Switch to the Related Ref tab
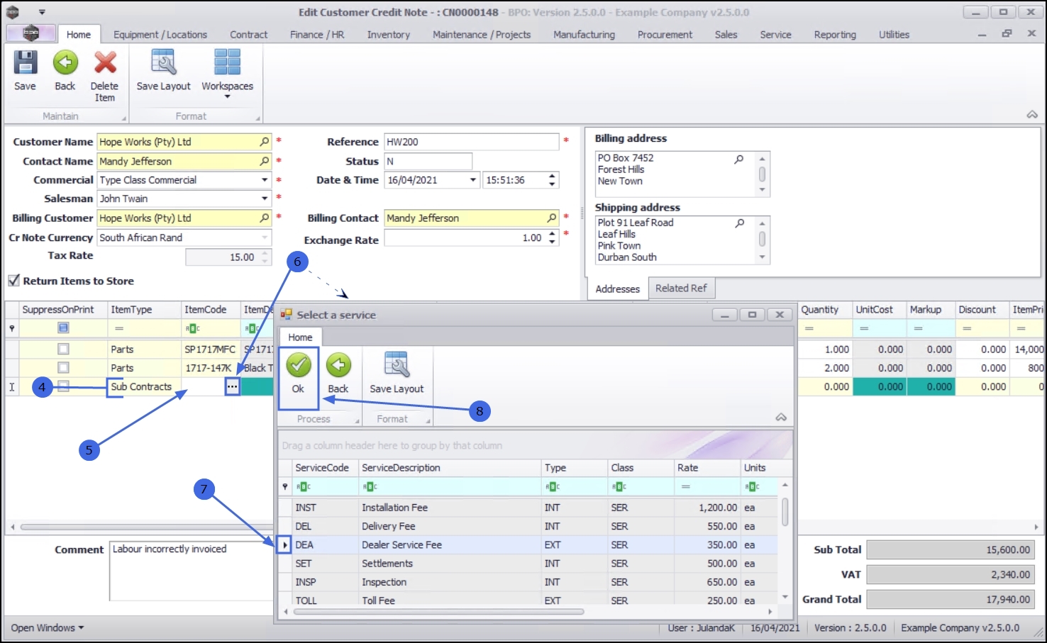This screenshot has width=1047, height=643. pyautogui.click(x=681, y=289)
